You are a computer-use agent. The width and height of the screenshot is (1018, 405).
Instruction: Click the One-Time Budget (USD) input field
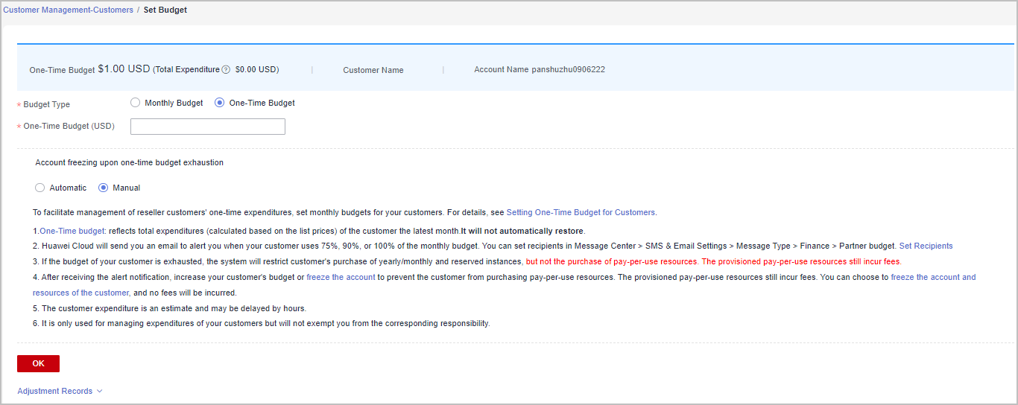207,127
